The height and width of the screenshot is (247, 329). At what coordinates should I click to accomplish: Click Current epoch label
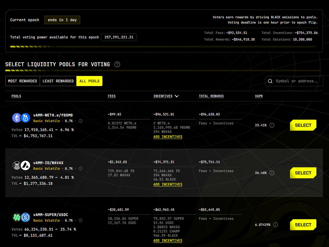coord(25,20)
